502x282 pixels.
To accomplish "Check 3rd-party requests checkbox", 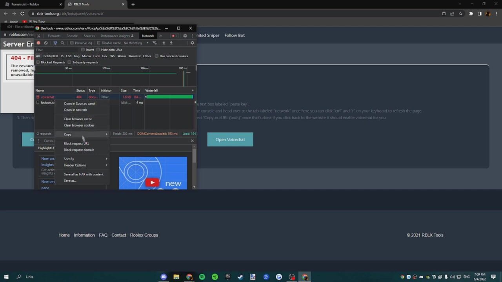I will (x=69, y=62).
